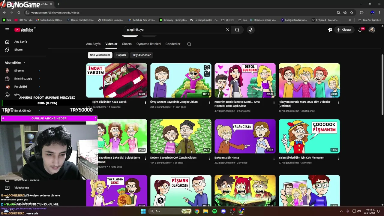Open a new browser tab
The image size is (384, 216).
58,4
